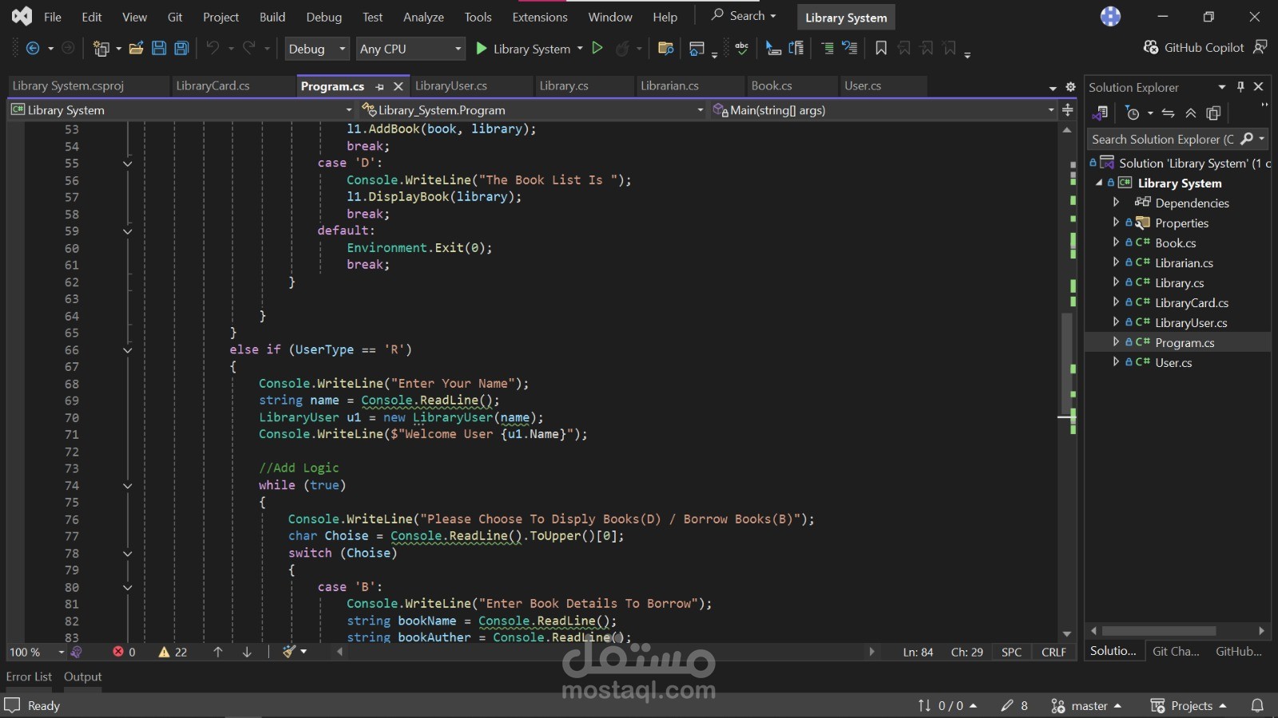Collapse the code block at line 66
Image resolution: width=1278 pixels, height=718 pixels.
(x=127, y=350)
